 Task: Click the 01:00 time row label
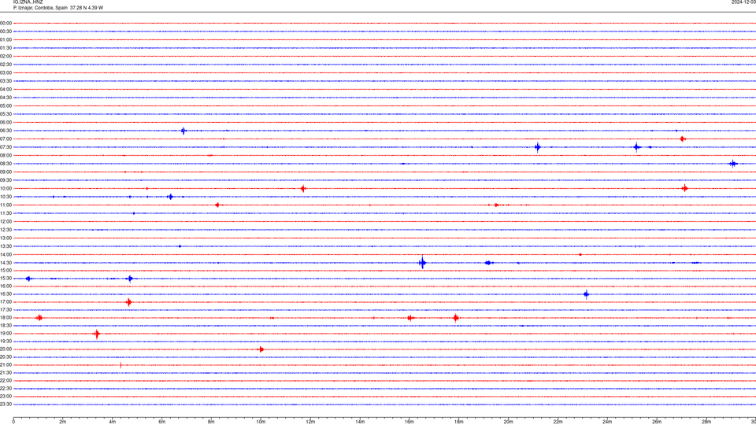point(6,39)
